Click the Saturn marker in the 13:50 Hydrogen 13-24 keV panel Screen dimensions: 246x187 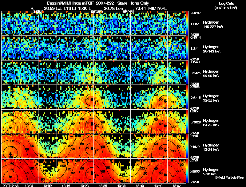pyautogui.click(x=165, y=150)
